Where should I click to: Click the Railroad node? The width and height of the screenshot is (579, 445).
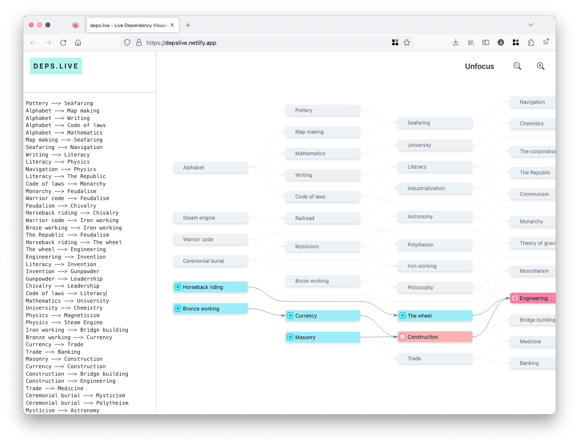coord(323,218)
